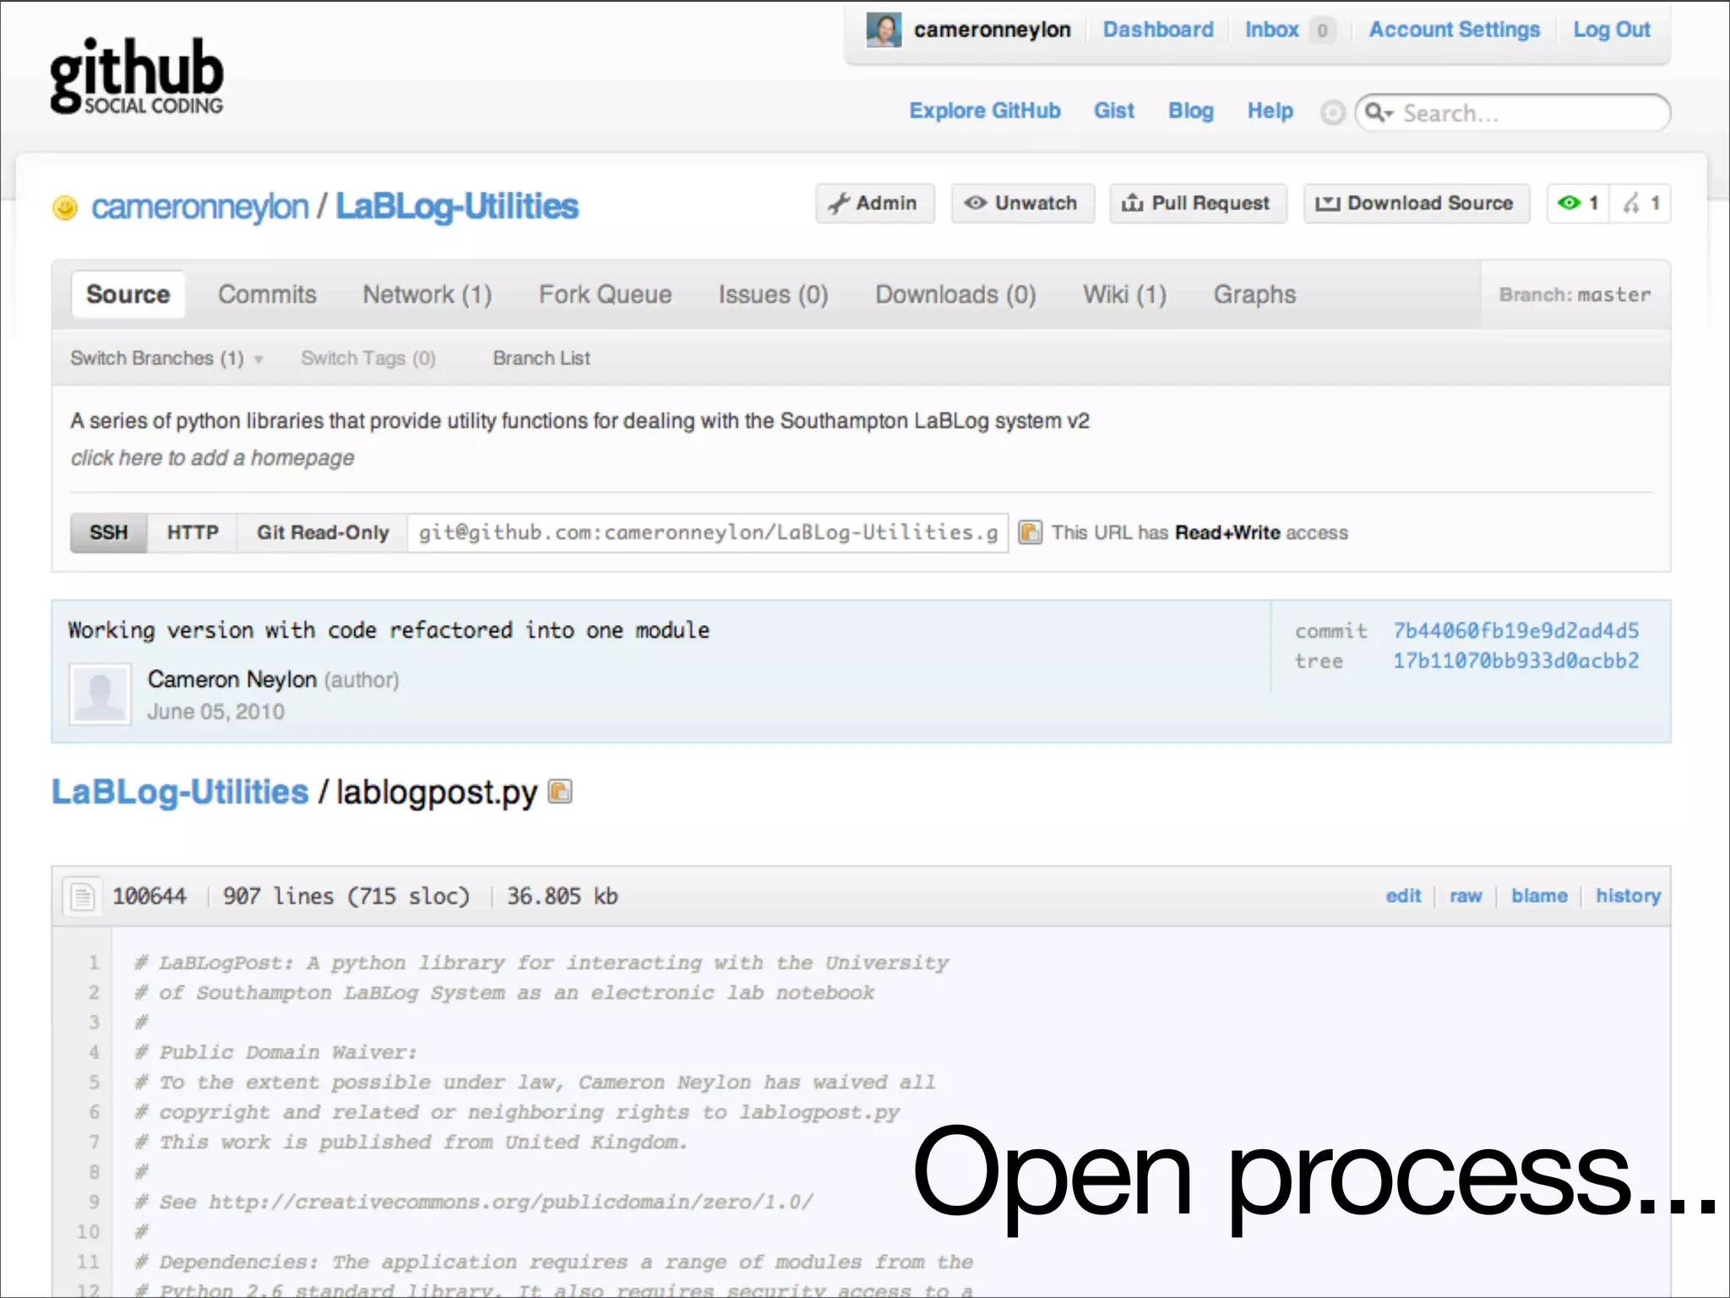Screen dimensions: 1730x1298
Task: Switch to Issues (0) tab
Action: click(x=774, y=295)
